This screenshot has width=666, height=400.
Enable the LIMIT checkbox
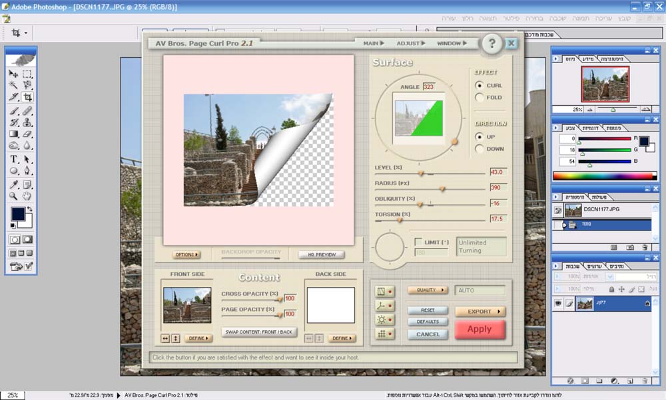418,242
